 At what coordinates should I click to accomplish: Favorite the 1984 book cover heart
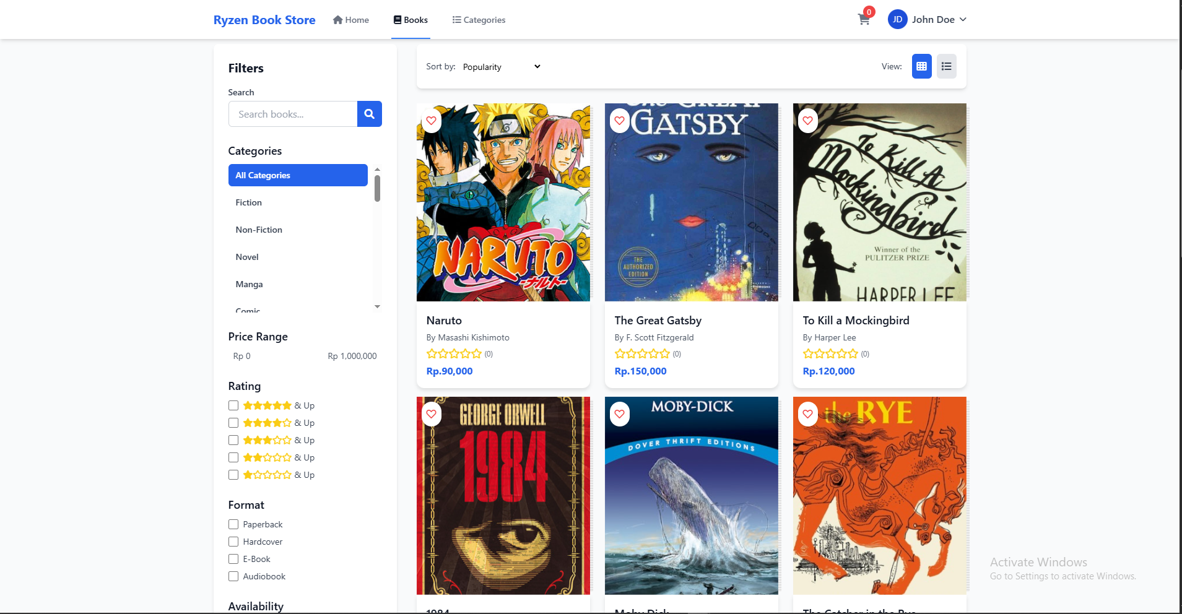[432, 414]
